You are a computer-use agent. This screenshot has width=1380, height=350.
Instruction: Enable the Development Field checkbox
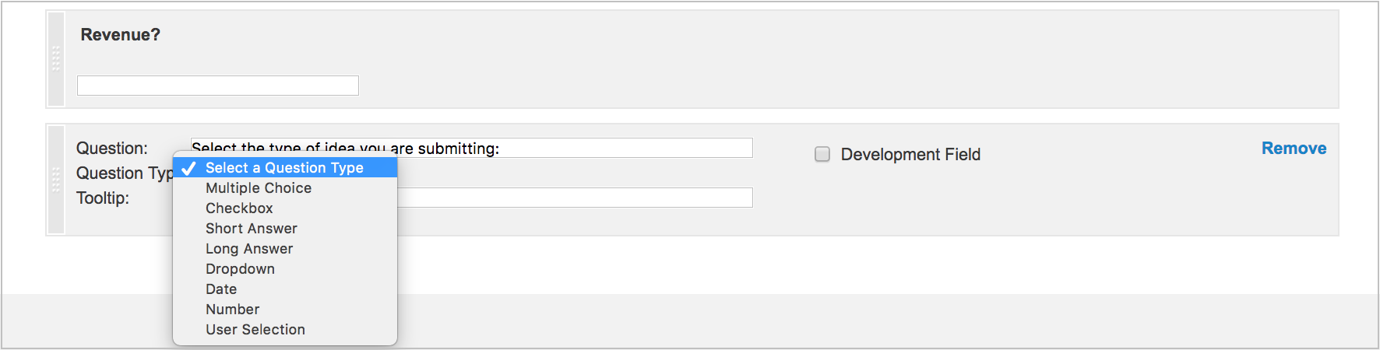pos(822,154)
